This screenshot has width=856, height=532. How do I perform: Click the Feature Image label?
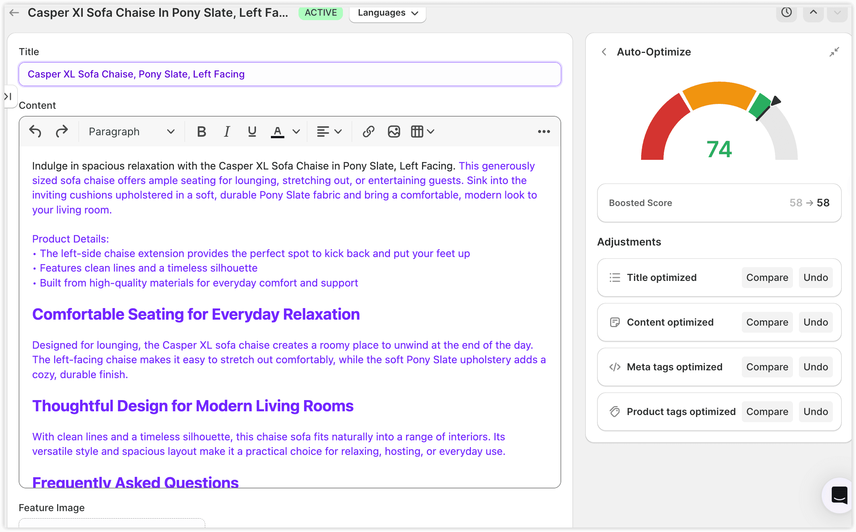click(x=51, y=508)
